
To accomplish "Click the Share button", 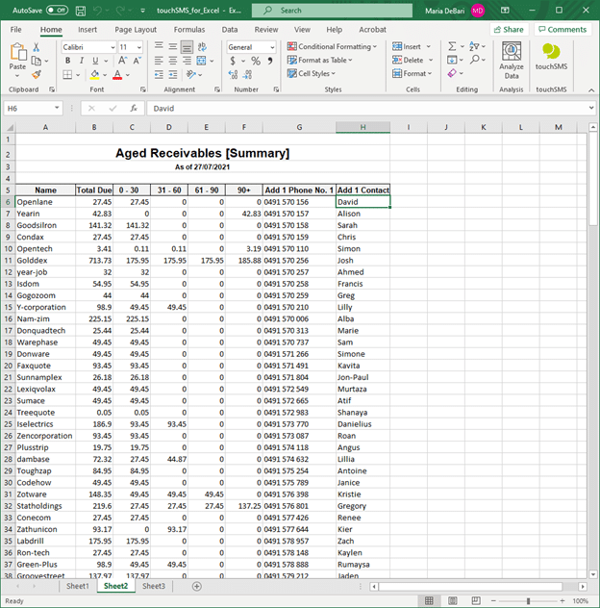I will (x=509, y=30).
